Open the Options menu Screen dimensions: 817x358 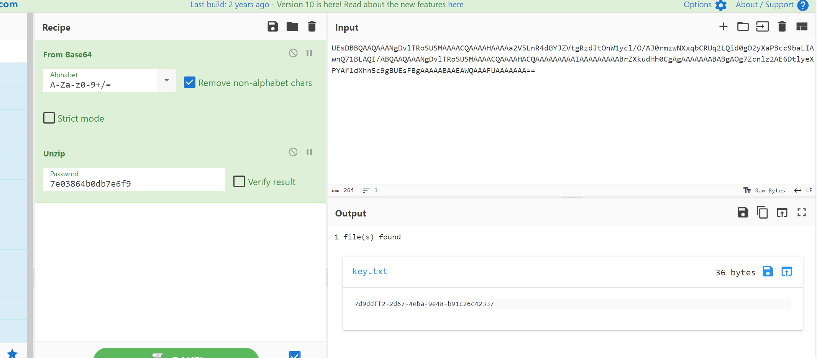704,5
